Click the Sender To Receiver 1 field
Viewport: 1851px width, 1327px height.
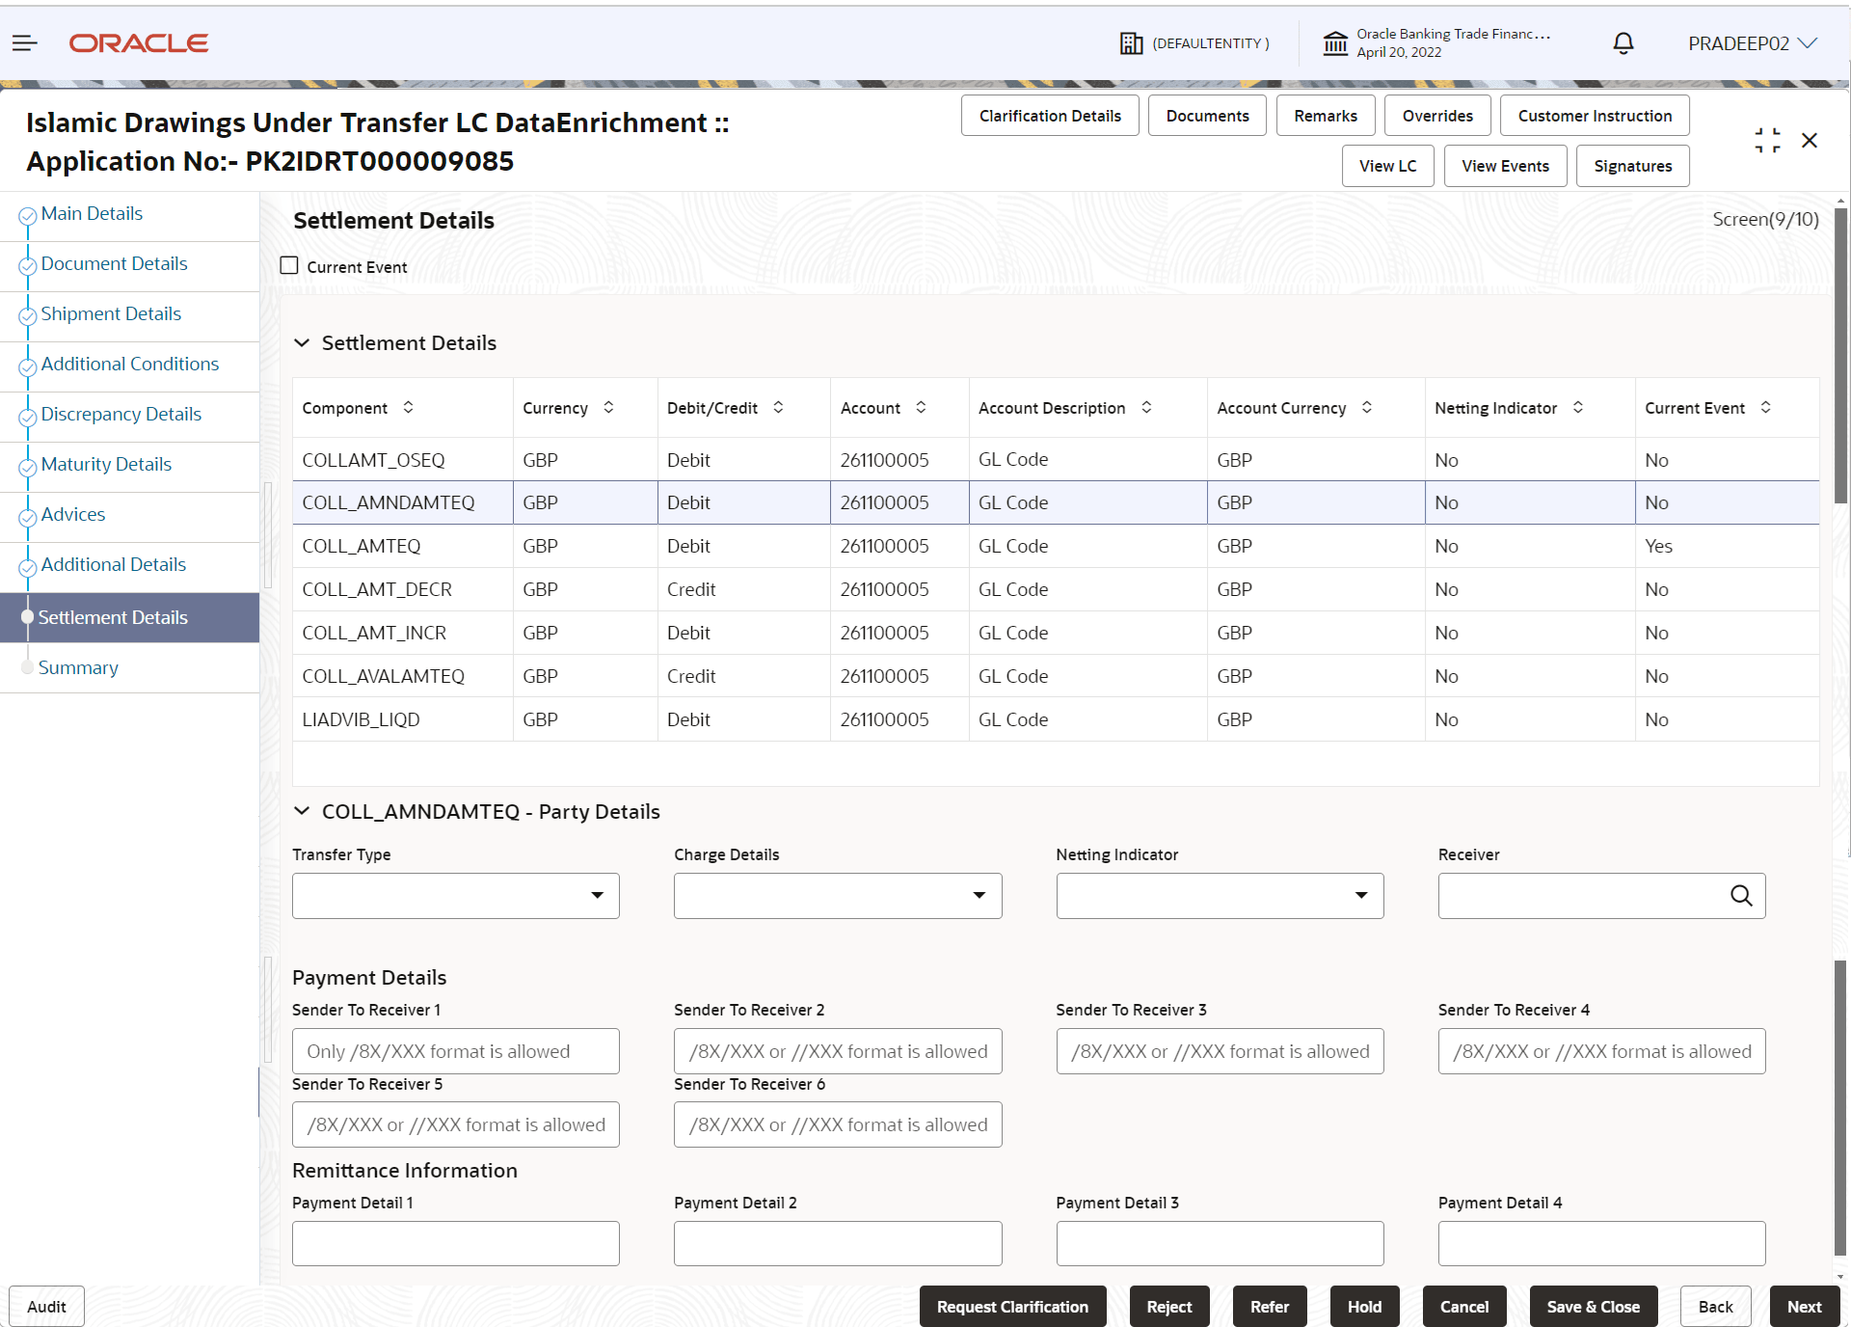[455, 1051]
